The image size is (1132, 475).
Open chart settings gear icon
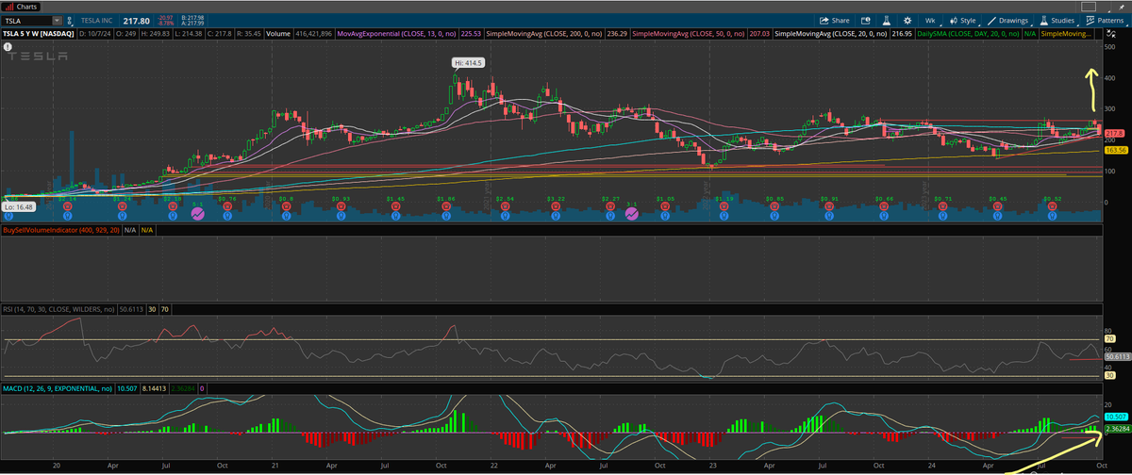[x=907, y=21]
